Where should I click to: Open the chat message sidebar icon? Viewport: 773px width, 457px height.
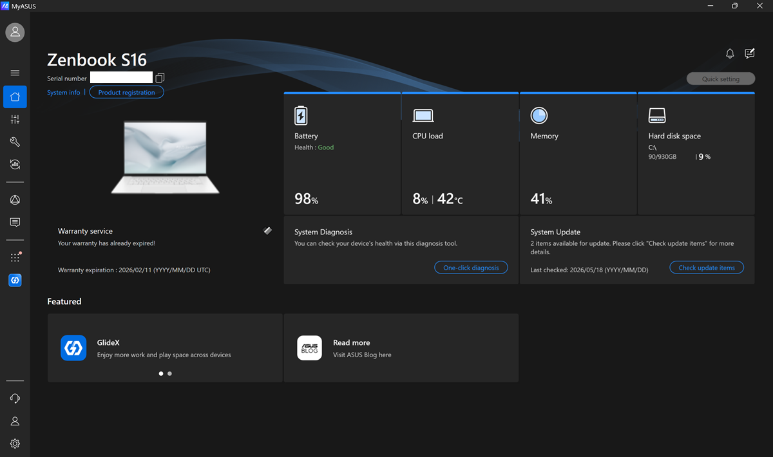(15, 223)
